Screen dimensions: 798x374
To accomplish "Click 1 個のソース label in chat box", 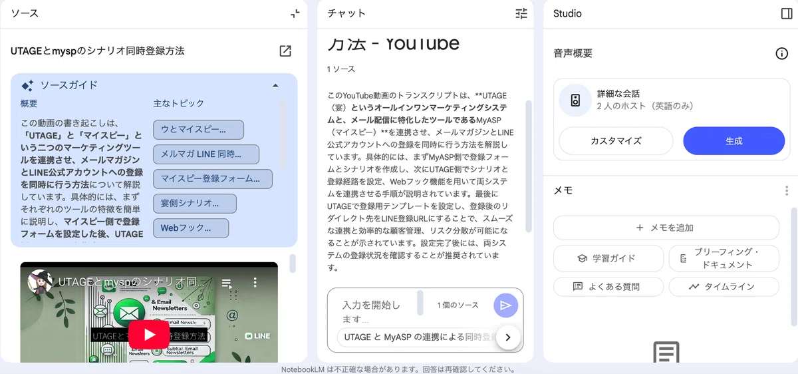I will (458, 305).
